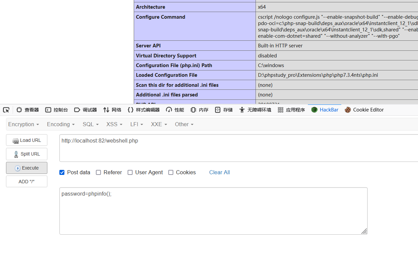Screen dimensions: 418x254
Task: Open the Storage (存储) panel
Action: click(224, 110)
